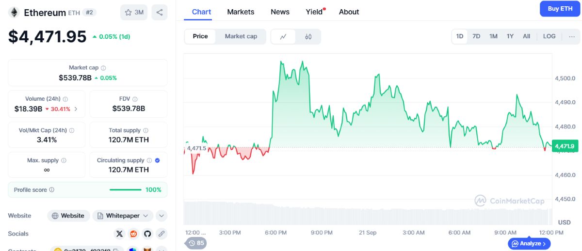Click the $18.39B volume value
The width and height of the screenshot is (582, 251).
coord(28,109)
